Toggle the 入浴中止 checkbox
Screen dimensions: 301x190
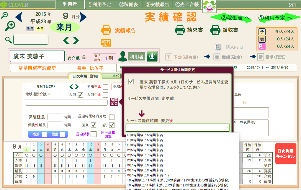(x=105, y=95)
